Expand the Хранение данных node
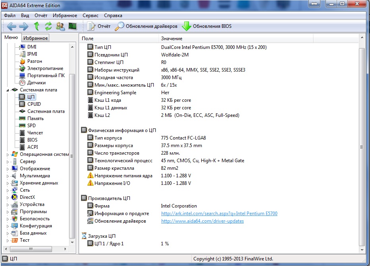Viewport: 370px width, 266px height. (8, 183)
